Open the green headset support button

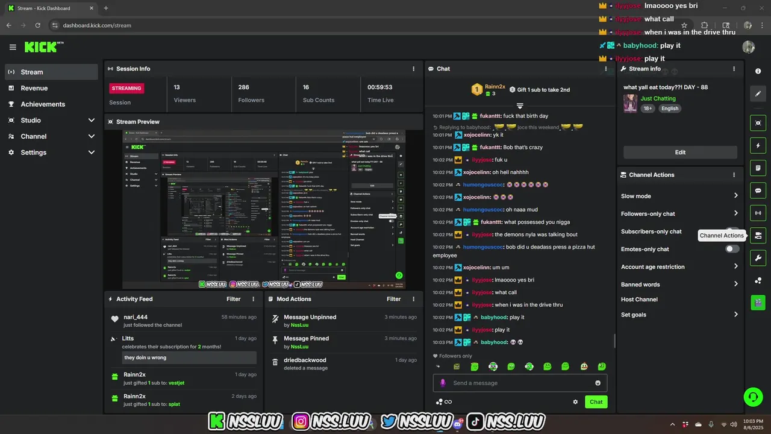(x=752, y=396)
